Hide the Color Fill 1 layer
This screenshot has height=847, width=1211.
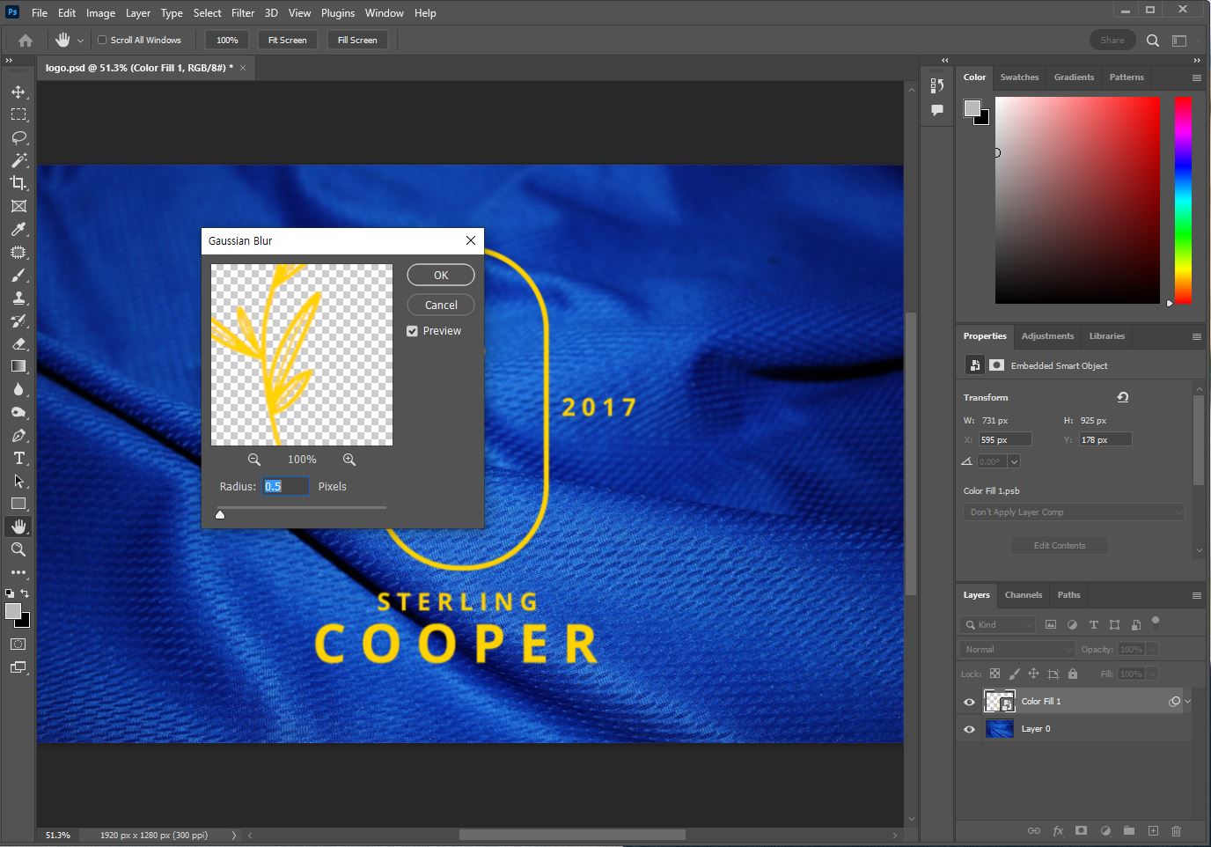(x=969, y=702)
